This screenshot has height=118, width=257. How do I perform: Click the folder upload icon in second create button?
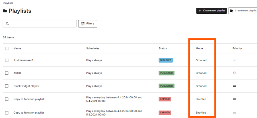[232, 11]
